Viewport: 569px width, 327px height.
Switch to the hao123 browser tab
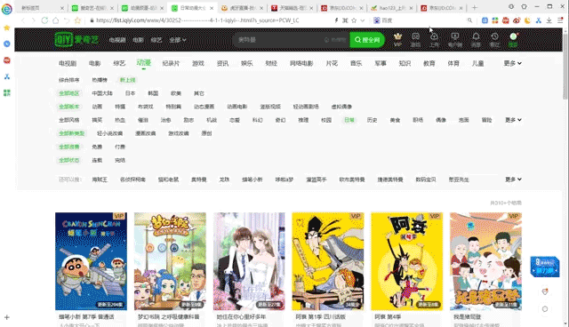391,8
